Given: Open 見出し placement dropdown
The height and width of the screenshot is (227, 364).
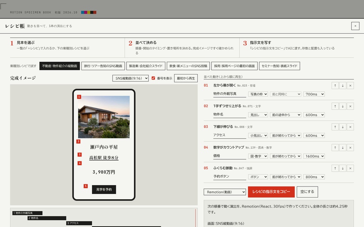Looking at the screenshot, I should click(258, 115).
